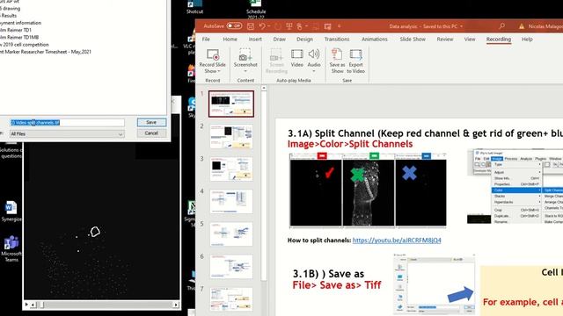Switch to the Slide Show tab

tap(413, 39)
